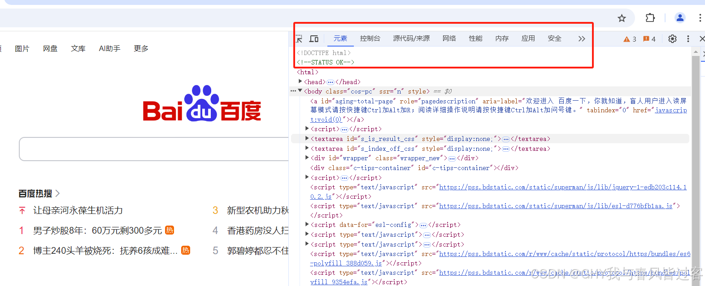Viewport: 705px width, 286px height.
Task: Bookmark this page with the star icon
Action: click(622, 18)
